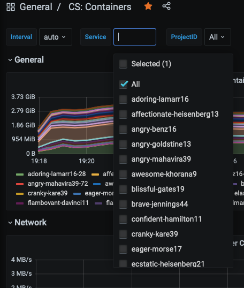Pick eager-morse17 in the dropdown list
The image size is (244, 288).
click(156, 249)
